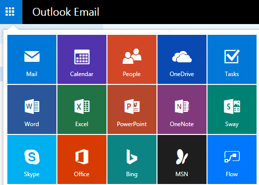Open the Office tile

(x=82, y=159)
